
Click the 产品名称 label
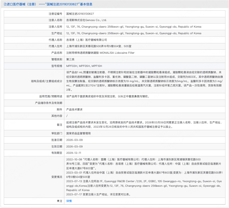tap(57, 53)
